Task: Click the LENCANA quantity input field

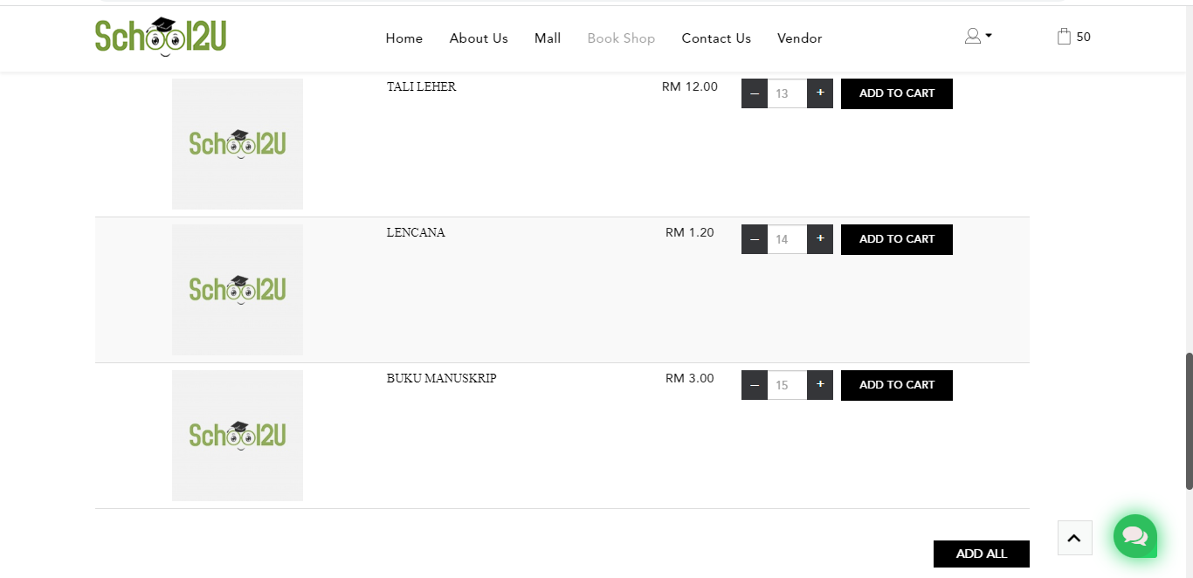Action: (787, 239)
